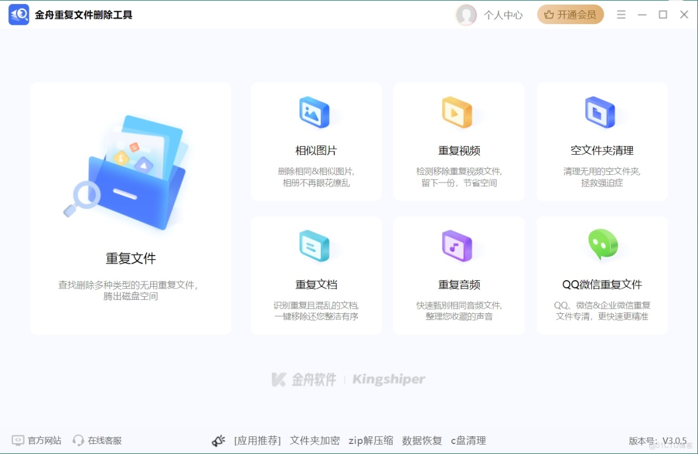Open the 个人中心 personal center
The width and height of the screenshot is (698, 454).
pos(503,15)
